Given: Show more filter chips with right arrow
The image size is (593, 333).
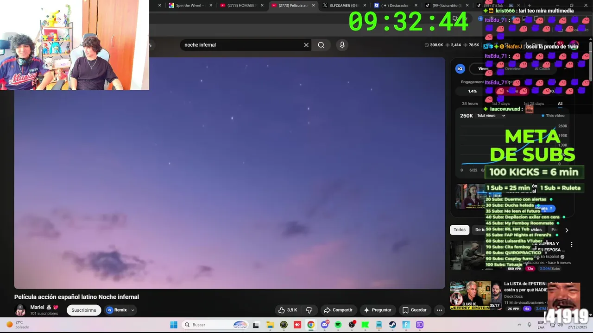Looking at the screenshot, I should pyautogui.click(x=566, y=230).
